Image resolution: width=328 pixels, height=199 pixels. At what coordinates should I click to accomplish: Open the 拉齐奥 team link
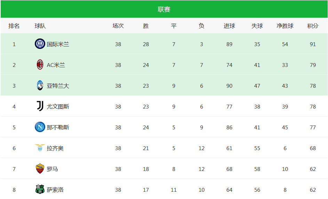pos(55,148)
